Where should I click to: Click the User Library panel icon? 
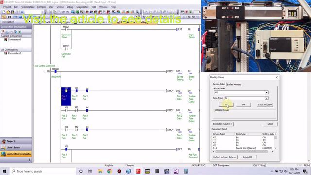point(3,147)
